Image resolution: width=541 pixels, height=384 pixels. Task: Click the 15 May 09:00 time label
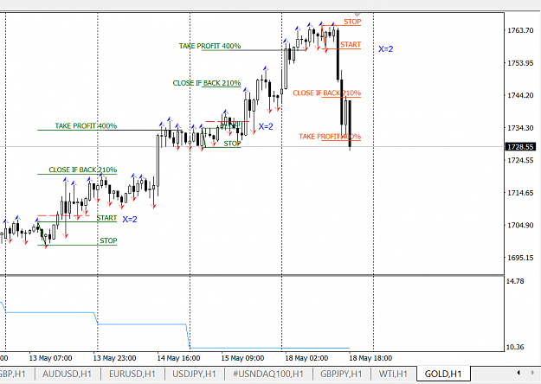point(242,358)
